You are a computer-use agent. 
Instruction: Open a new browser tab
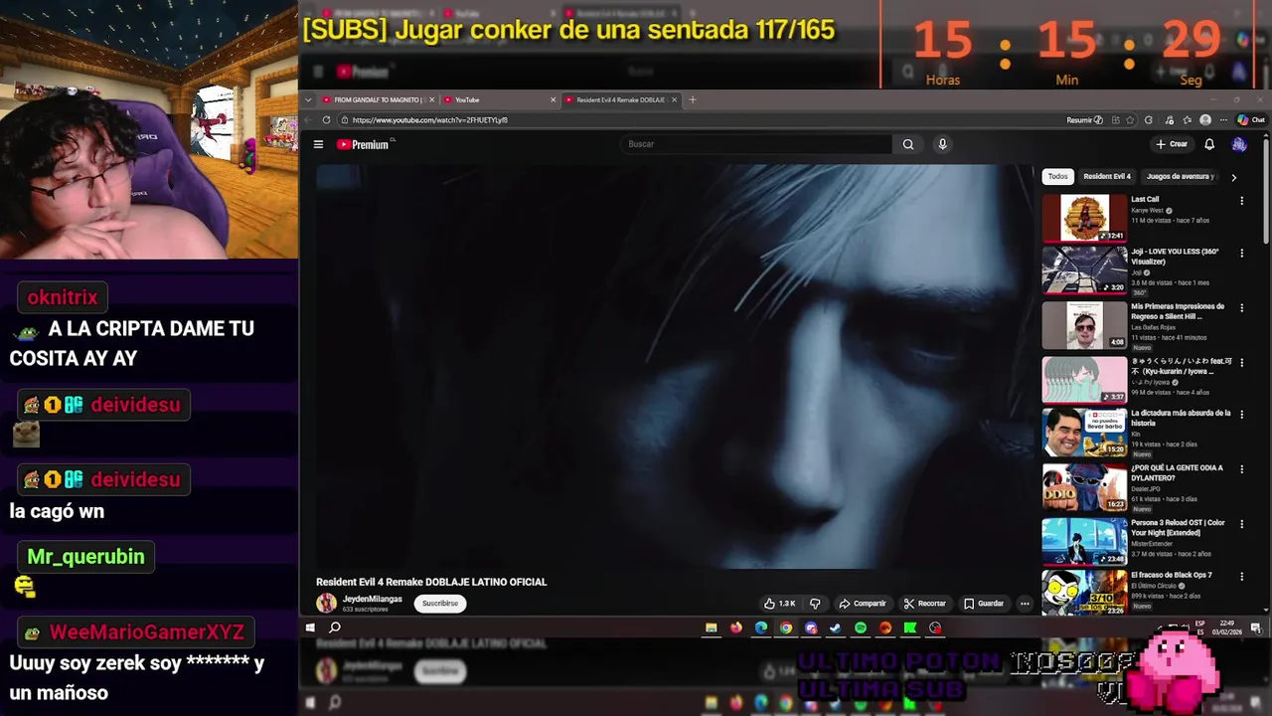tap(693, 99)
